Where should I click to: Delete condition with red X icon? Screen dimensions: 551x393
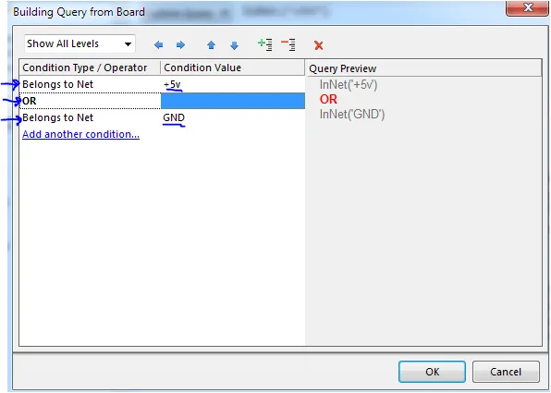tap(319, 45)
